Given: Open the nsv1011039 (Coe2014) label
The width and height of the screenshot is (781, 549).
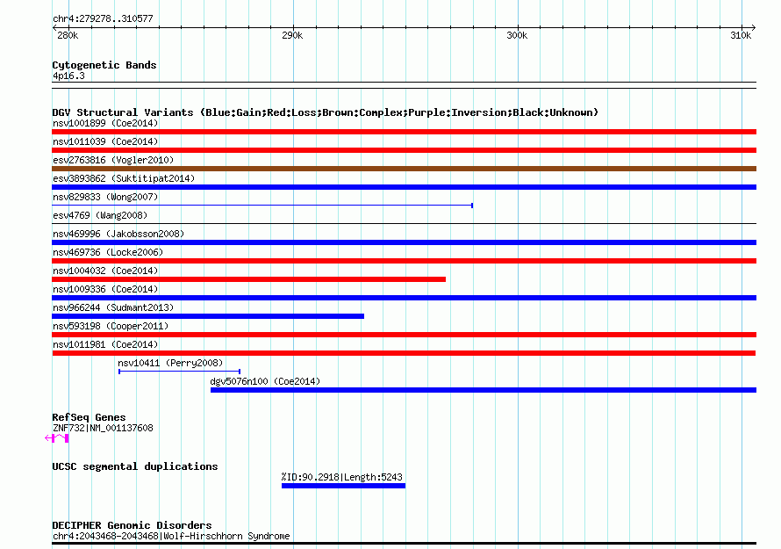Looking at the screenshot, I should (x=105, y=141).
